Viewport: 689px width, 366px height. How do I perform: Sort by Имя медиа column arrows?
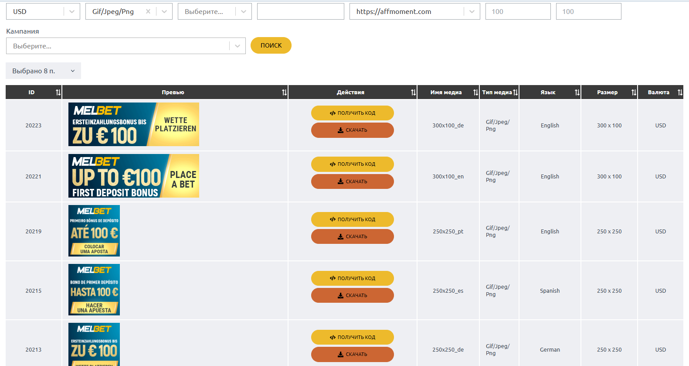tap(475, 92)
